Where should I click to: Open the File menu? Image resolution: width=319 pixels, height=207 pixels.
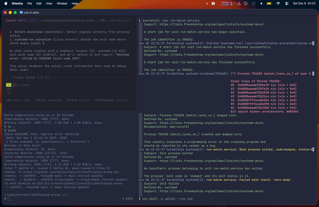click(29, 3)
